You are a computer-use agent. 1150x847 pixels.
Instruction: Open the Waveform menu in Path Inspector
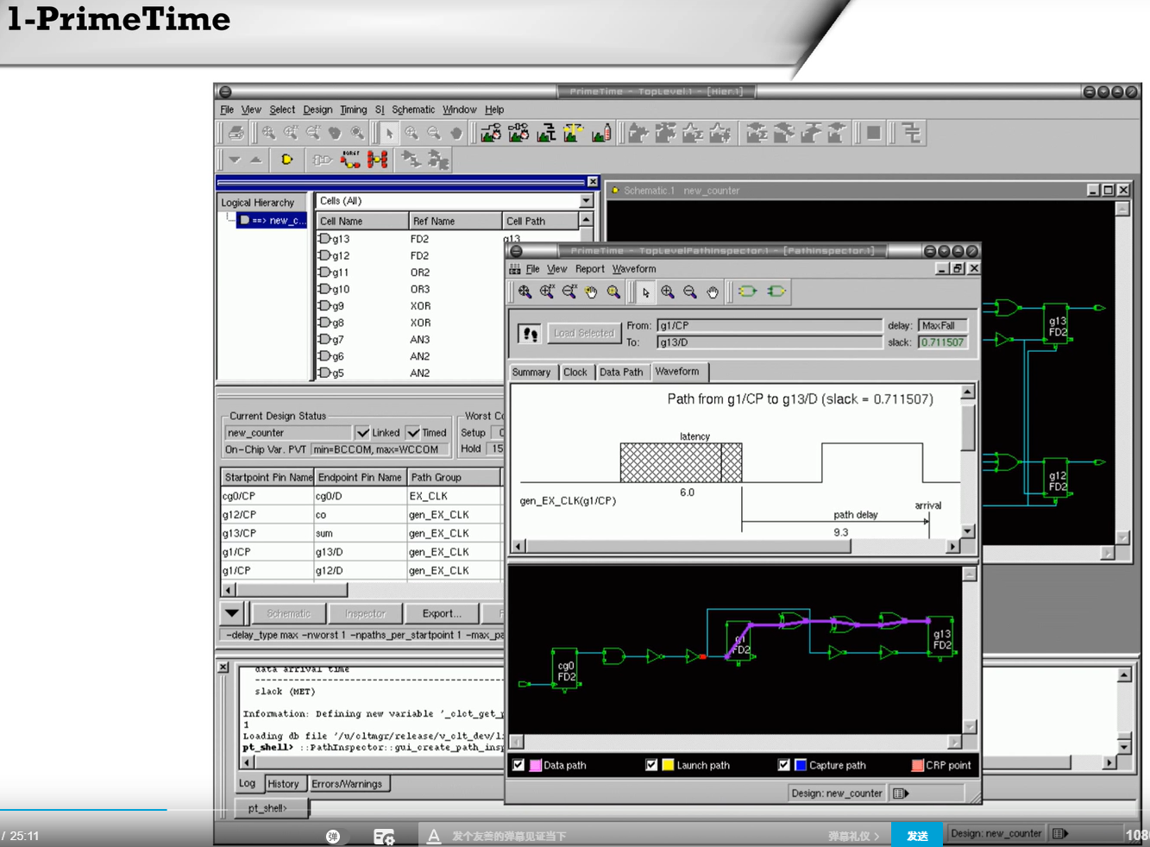click(634, 269)
